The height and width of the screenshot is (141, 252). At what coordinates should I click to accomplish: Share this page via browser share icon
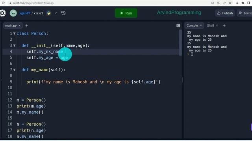tap(224, 3)
